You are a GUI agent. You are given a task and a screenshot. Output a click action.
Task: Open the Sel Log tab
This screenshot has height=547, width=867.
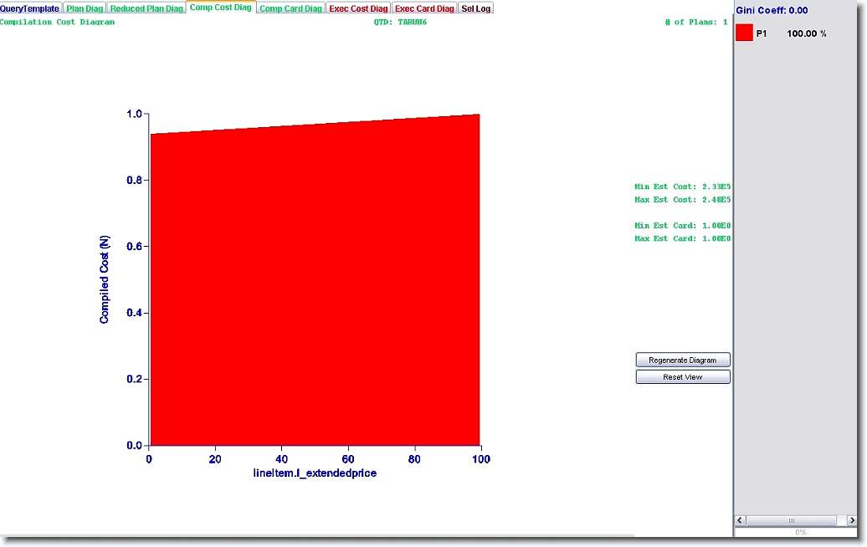(x=476, y=8)
